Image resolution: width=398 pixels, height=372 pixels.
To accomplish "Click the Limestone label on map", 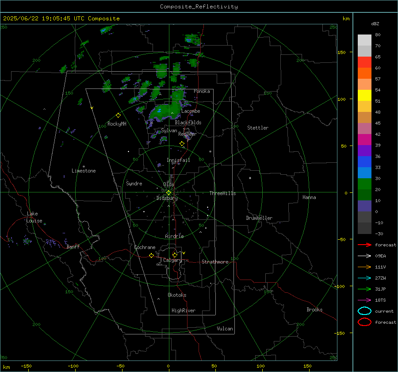I will click(x=84, y=171).
